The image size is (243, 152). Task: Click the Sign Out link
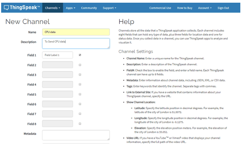point(223,8)
